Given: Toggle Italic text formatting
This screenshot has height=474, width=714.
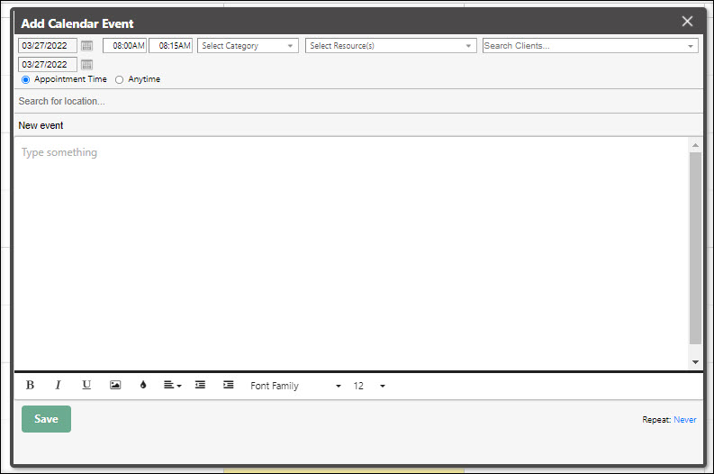Looking at the screenshot, I should pos(58,385).
